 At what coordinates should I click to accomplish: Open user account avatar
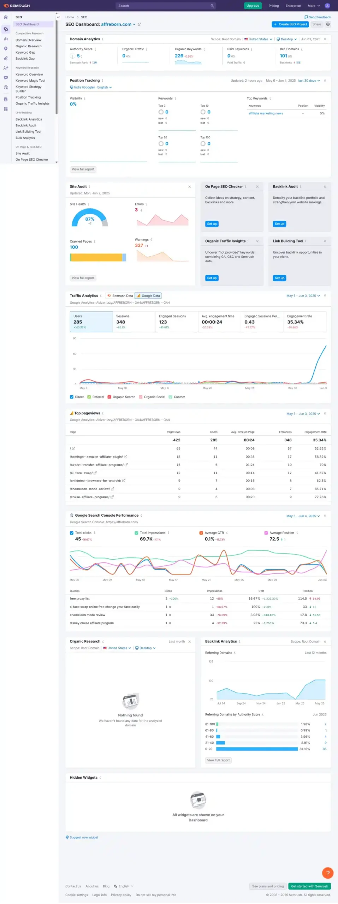pyautogui.click(x=327, y=6)
